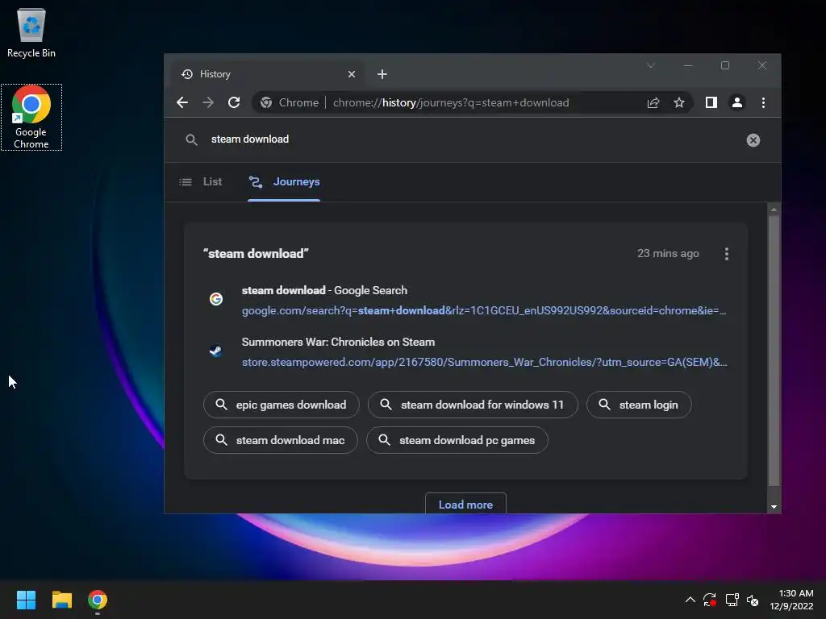Image resolution: width=826 pixels, height=619 pixels.
Task: Select the Recycle Bin desktop icon
Action: tap(31, 32)
